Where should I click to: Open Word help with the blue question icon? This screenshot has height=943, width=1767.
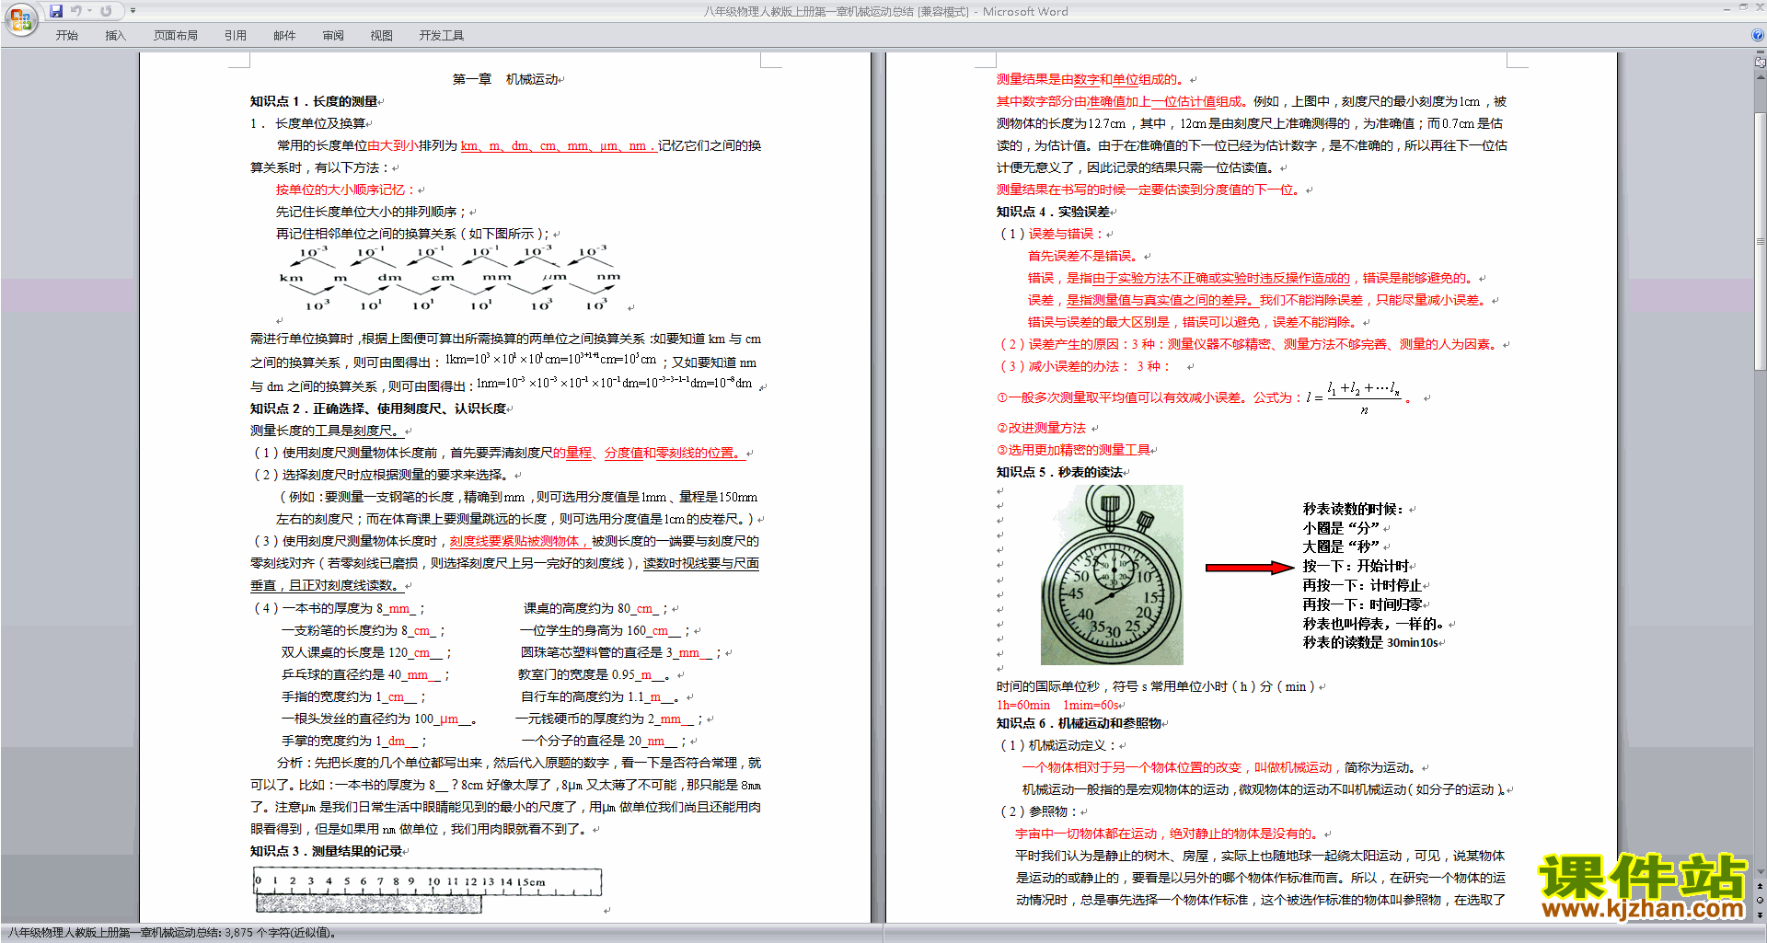1758,35
